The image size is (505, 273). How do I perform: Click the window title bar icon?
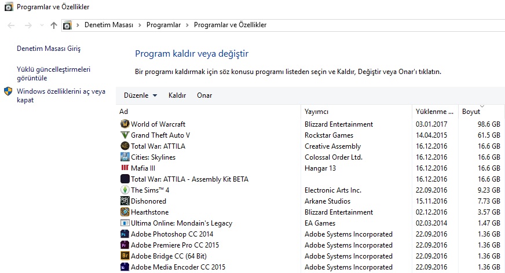[9, 6]
